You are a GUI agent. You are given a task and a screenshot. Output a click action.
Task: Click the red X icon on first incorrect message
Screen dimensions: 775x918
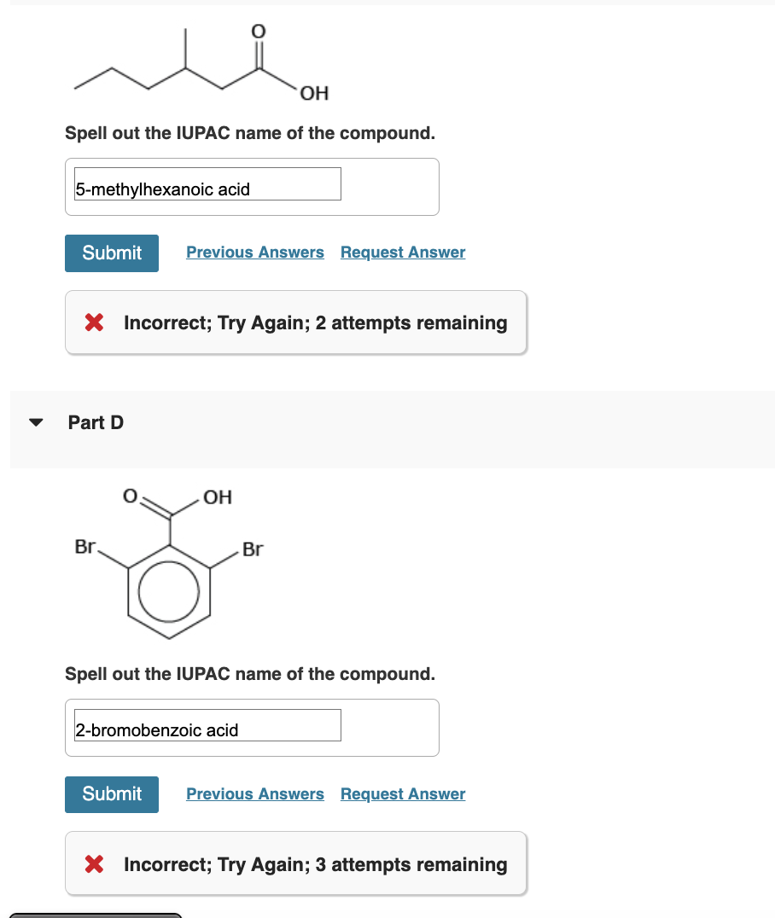click(x=94, y=322)
